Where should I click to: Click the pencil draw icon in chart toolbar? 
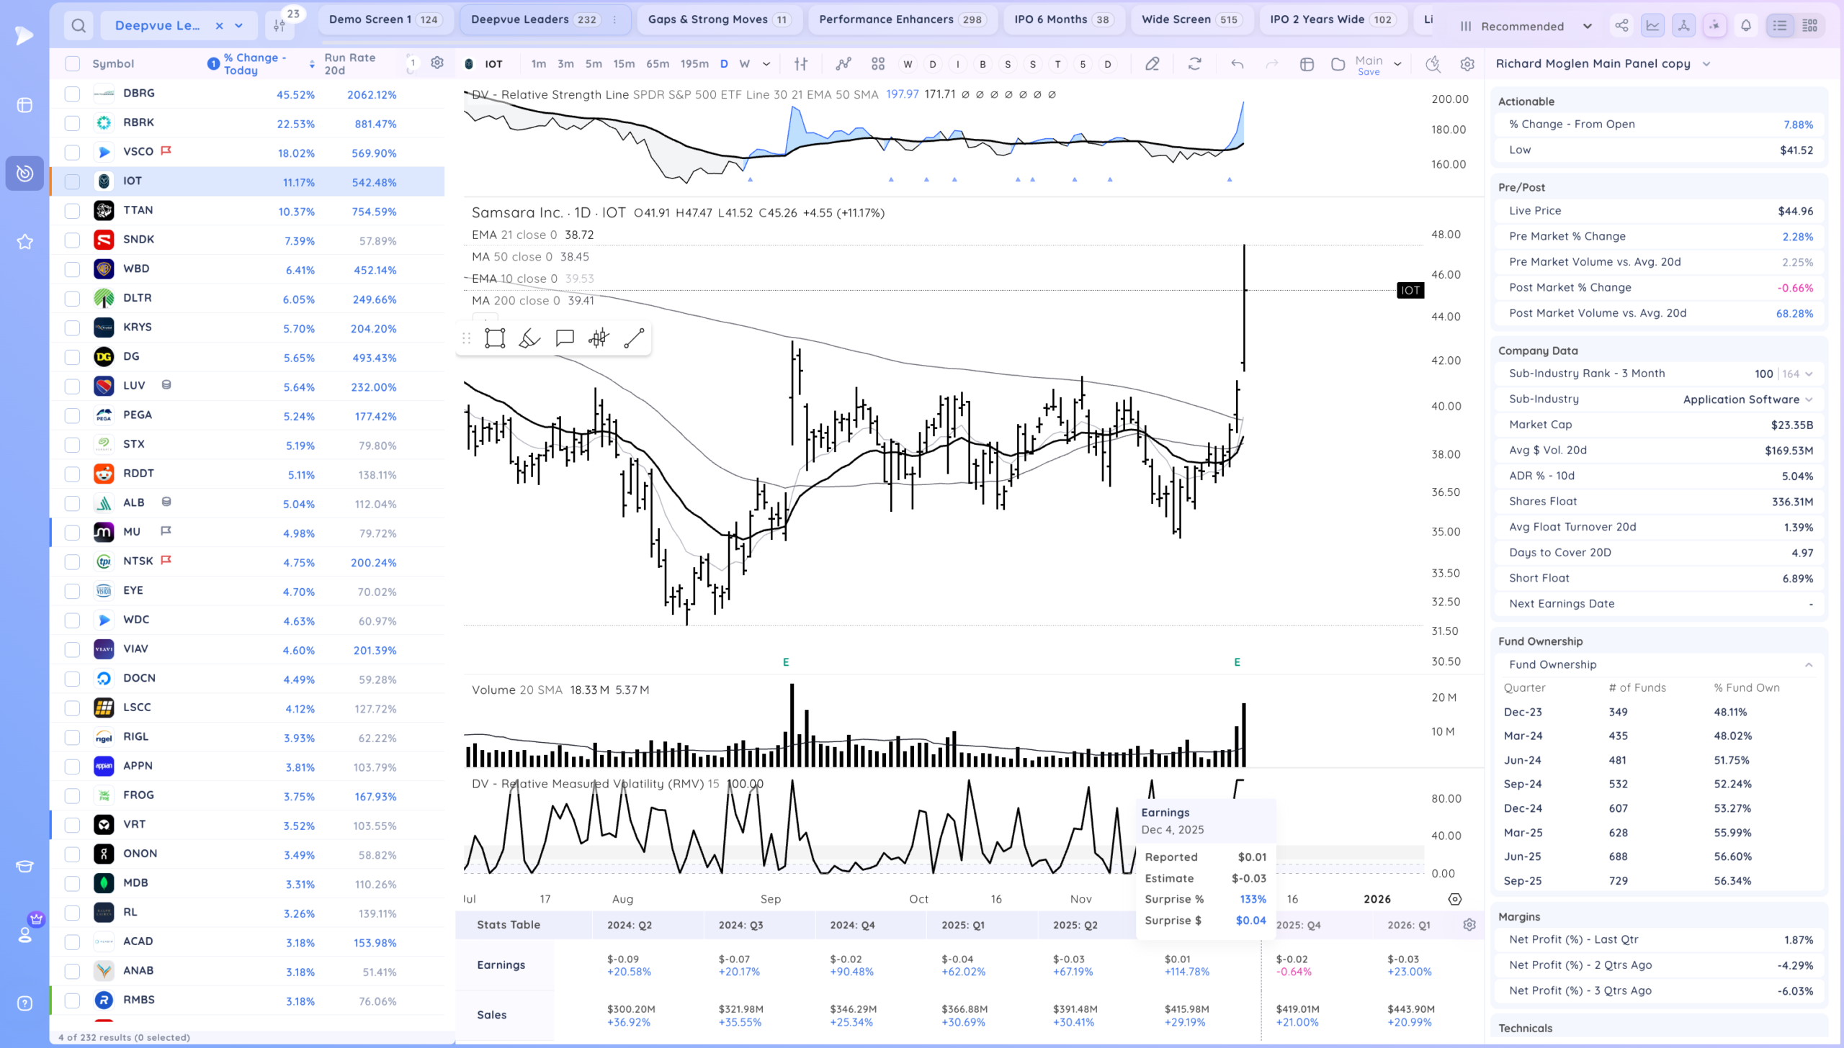click(x=1152, y=64)
